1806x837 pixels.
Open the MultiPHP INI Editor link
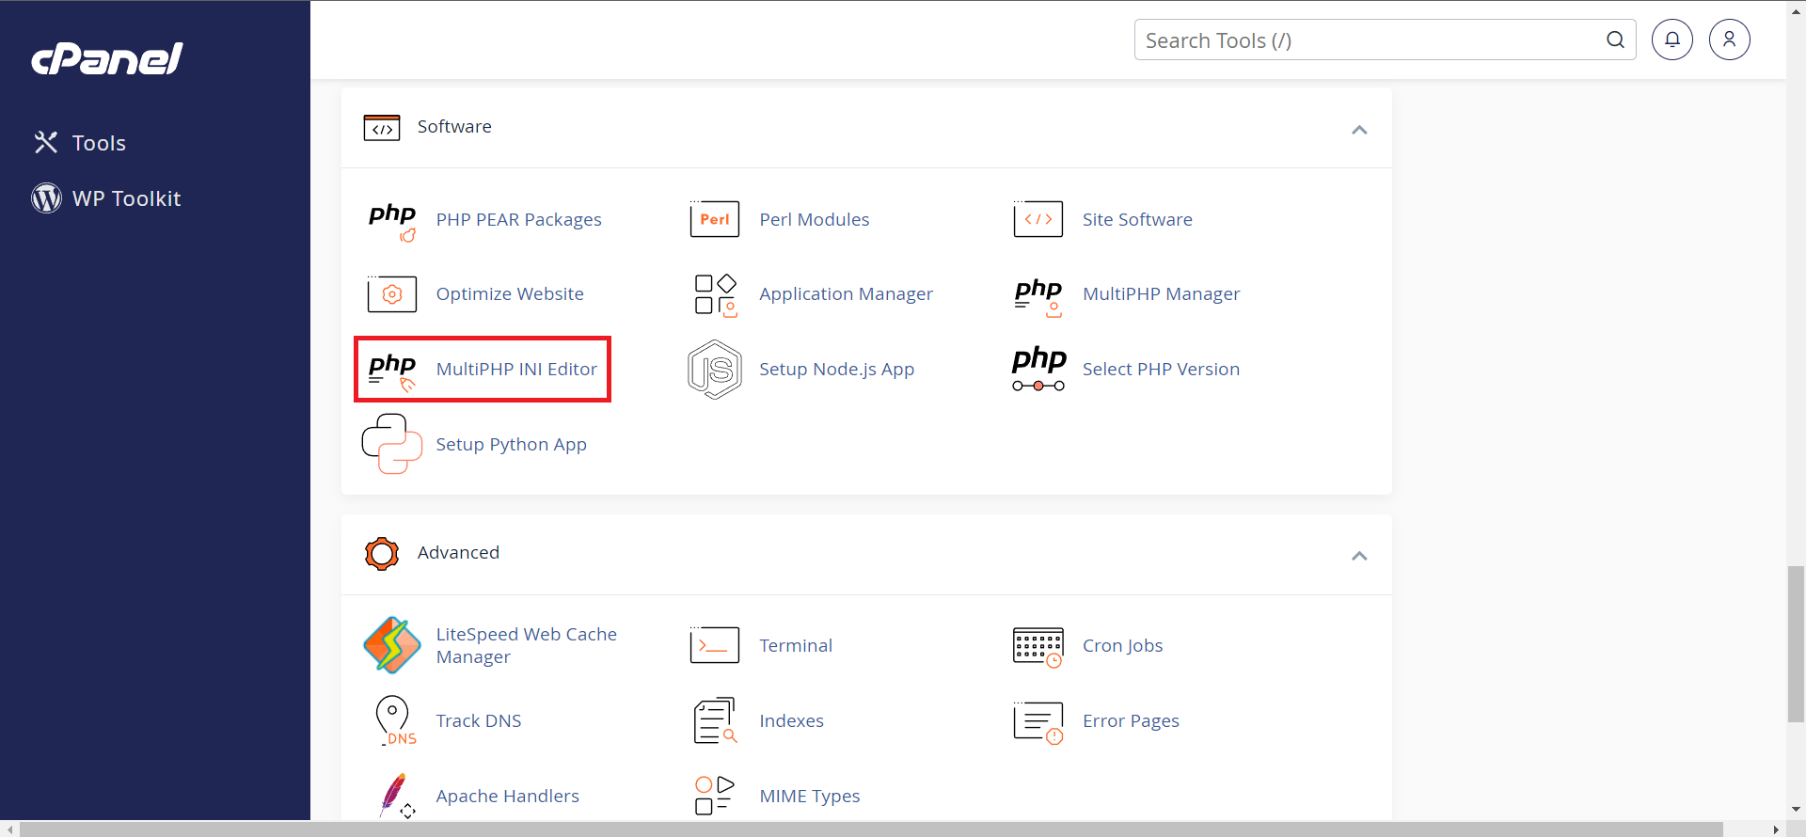coord(516,370)
